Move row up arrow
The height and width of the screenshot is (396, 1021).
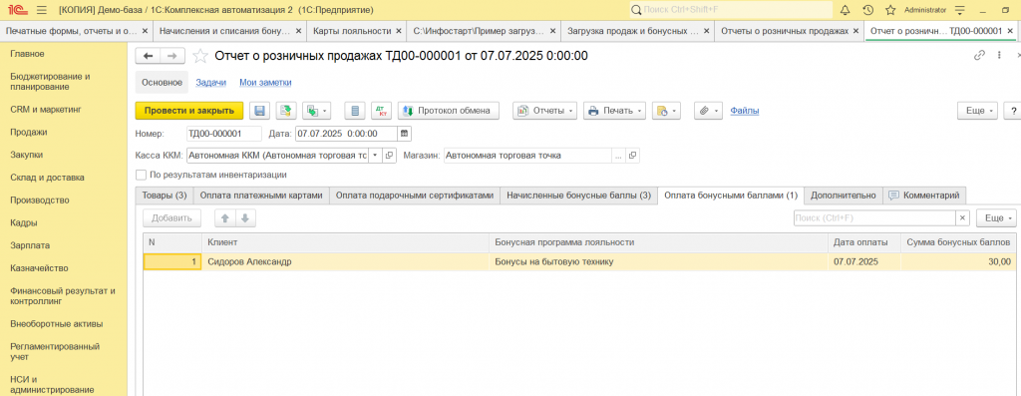click(225, 218)
